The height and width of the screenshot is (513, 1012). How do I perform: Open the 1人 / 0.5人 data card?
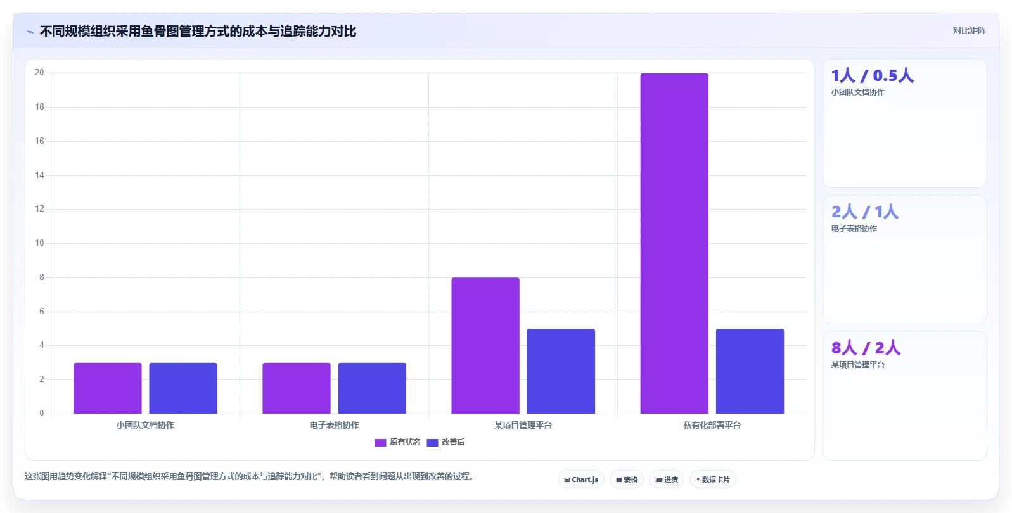click(x=904, y=123)
